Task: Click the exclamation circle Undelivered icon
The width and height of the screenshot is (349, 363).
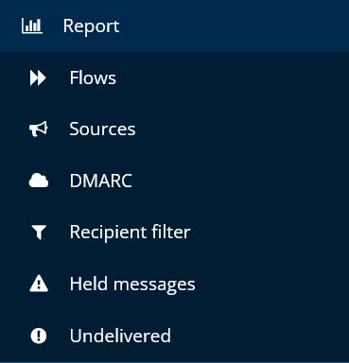Action: [39, 336]
